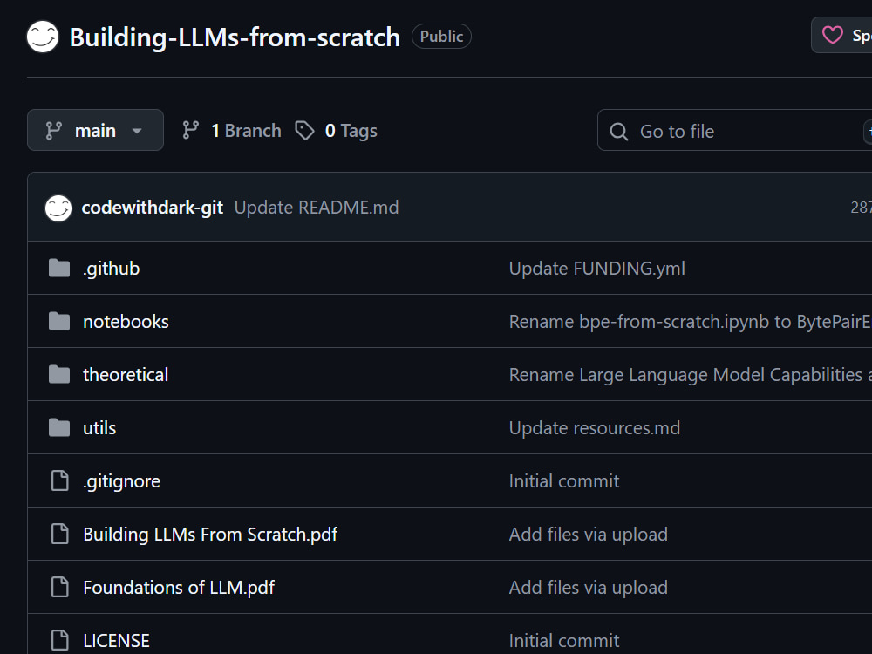
Task: Focus the Go to file search field
Action: click(x=734, y=131)
